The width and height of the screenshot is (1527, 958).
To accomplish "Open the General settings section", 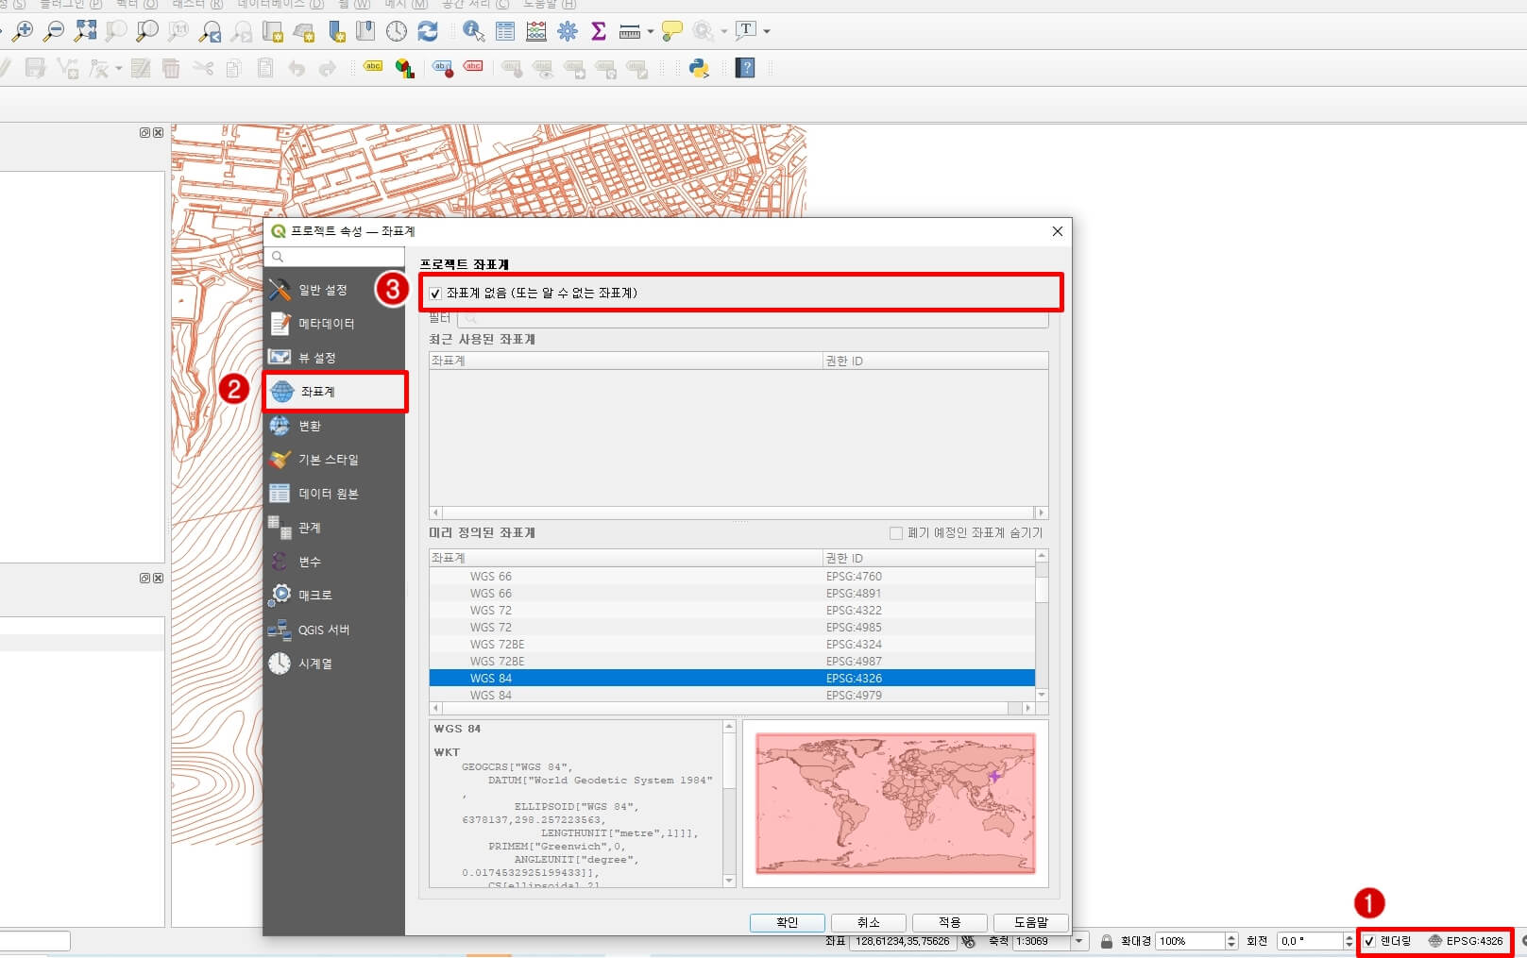I will click(x=334, y=290).
